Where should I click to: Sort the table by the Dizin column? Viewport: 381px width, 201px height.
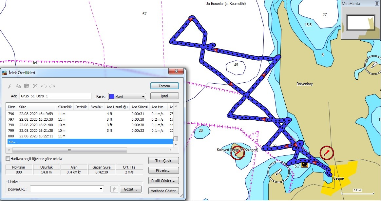coord(12,107)
